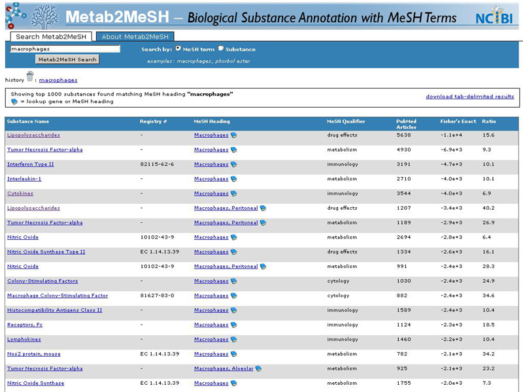This screenshot has height=392, width=523.
Task: Click the Ratio column header
Action: point(488,122)
